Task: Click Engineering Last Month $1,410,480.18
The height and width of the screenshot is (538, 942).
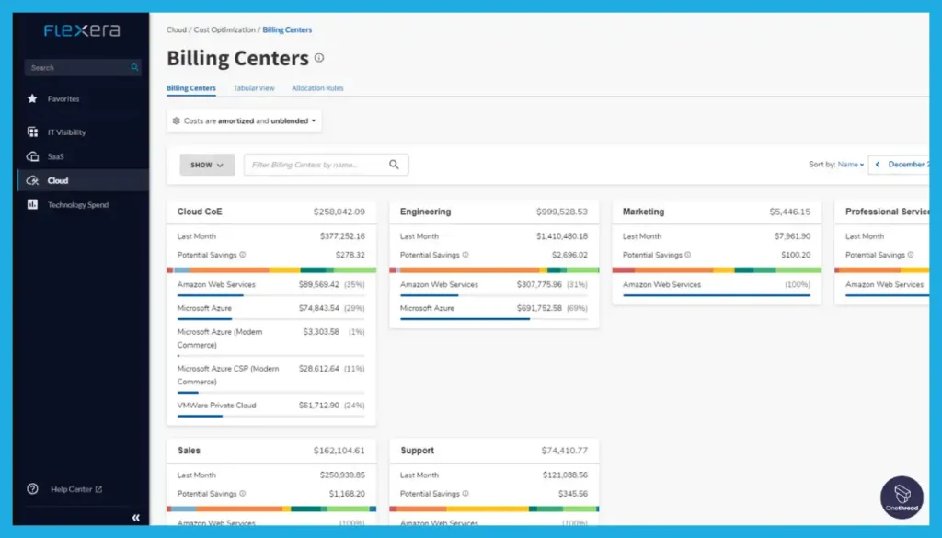Action: tap(562, 236)
